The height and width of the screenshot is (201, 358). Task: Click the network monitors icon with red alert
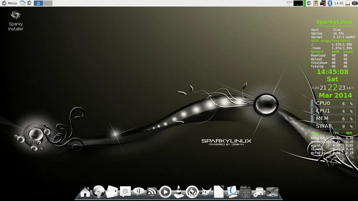[323, 3]
